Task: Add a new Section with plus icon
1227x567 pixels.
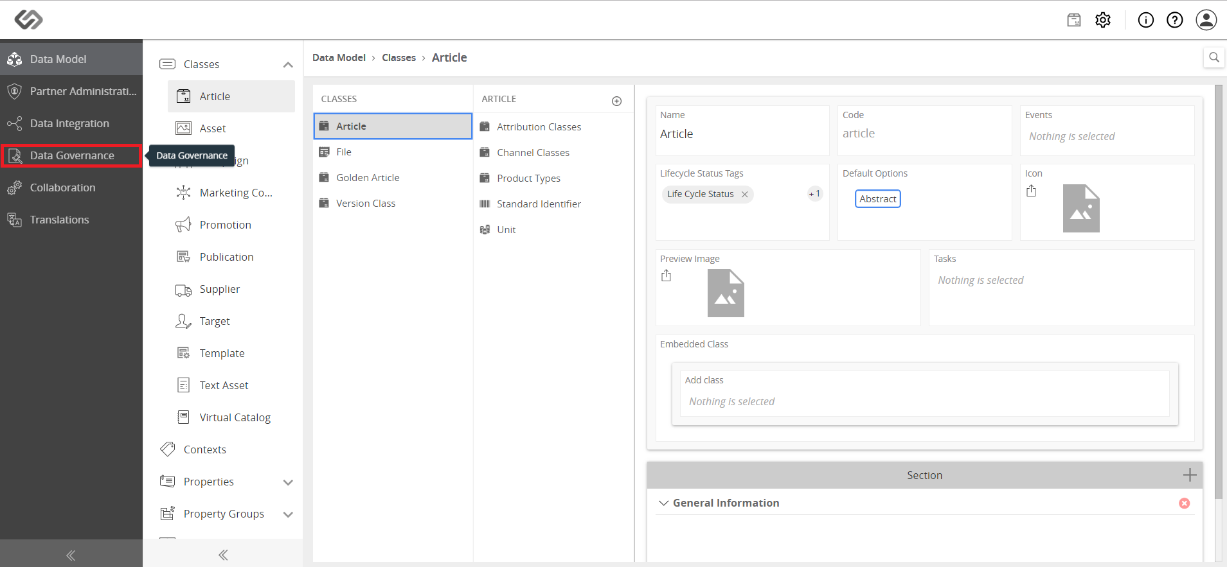Action: coord(1190,475)
